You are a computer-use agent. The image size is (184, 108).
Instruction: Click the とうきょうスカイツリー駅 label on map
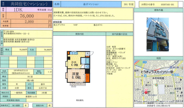tap(158, 72)
